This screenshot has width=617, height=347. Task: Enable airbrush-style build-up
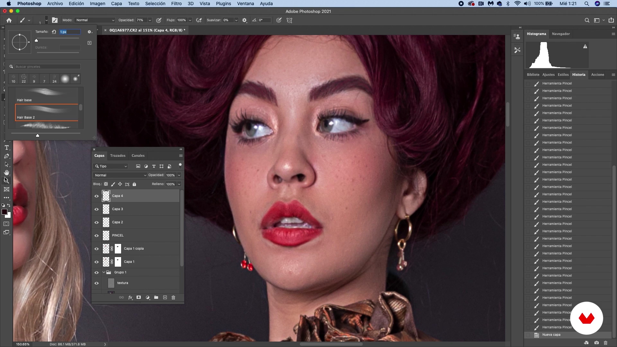[199, 20]
